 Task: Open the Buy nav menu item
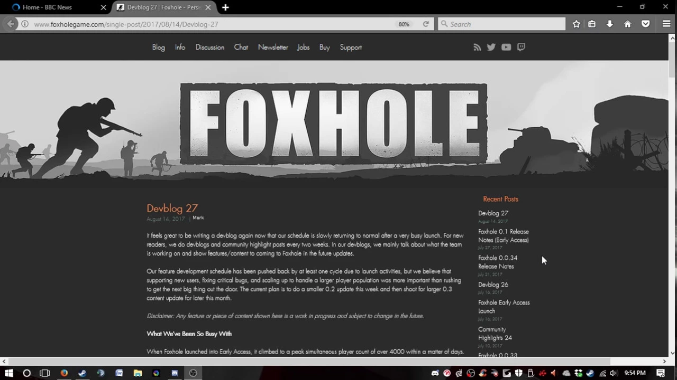[325, 47]
